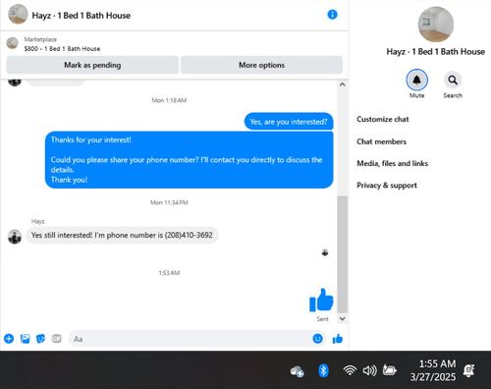Open the GIF picker icon

(57, 338)
